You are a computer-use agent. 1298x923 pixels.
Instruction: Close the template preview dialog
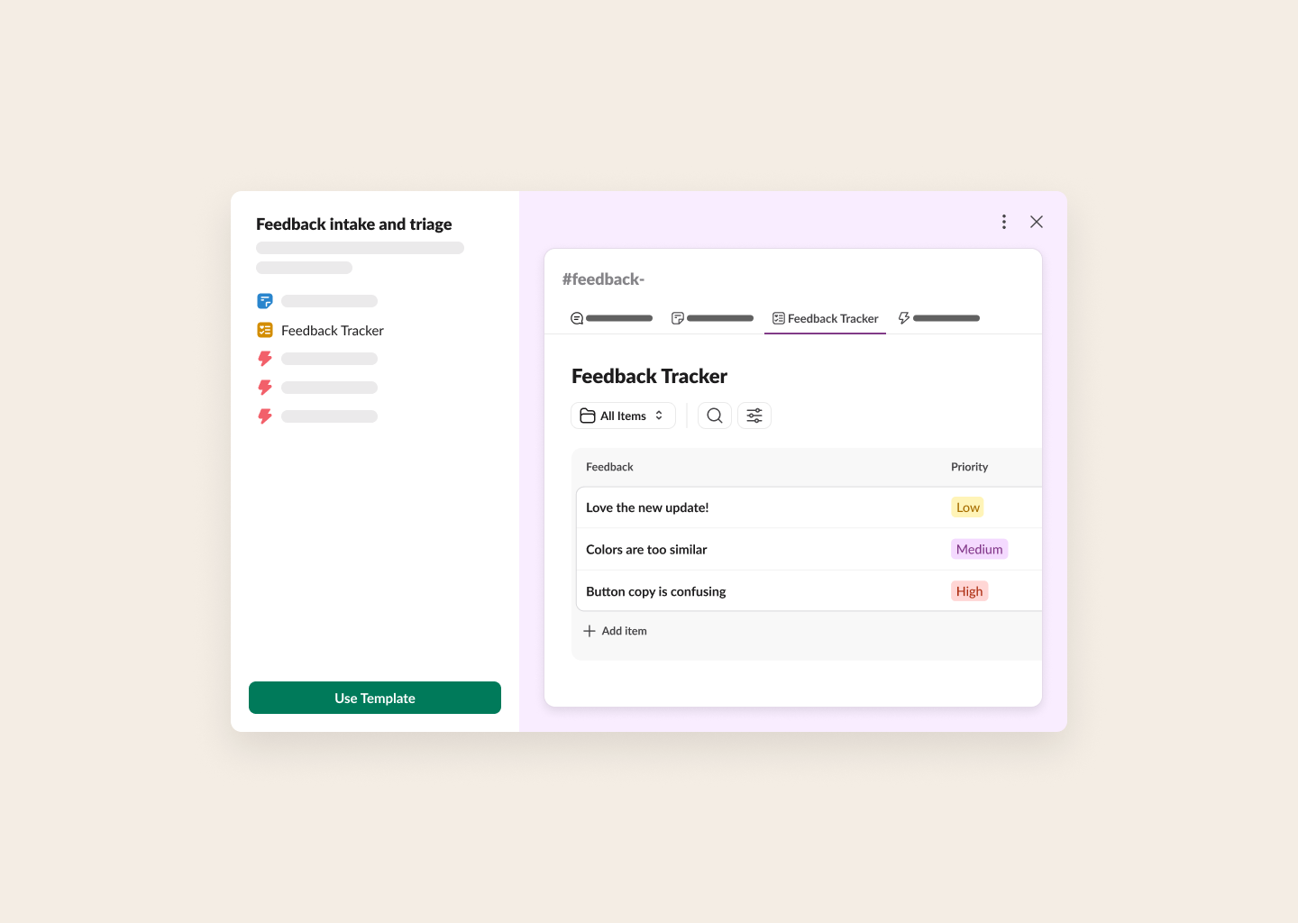(1037, 222)
